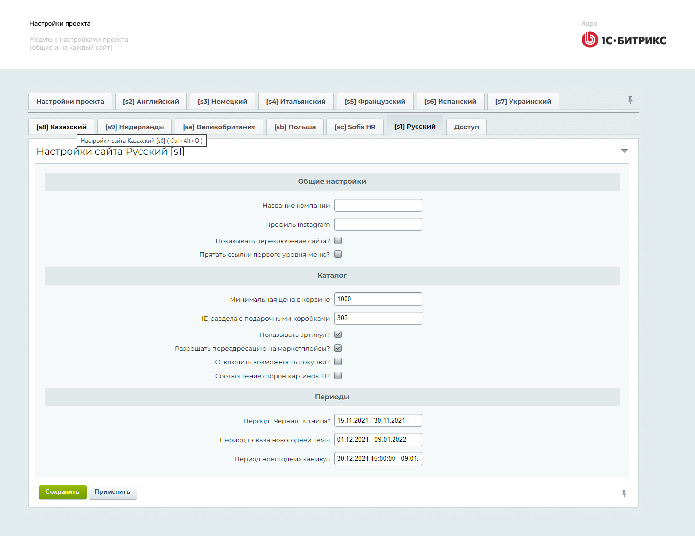Toggle 'Прятать ссылки первого уровня меню' checkbox

[x=338, y=254]
